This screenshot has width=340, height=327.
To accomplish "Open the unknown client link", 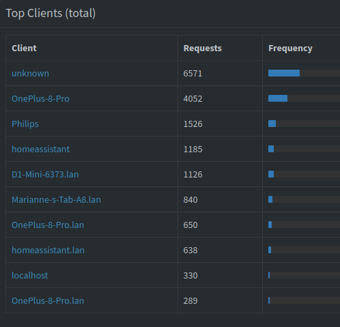I will pyautogui.click(x=30, y=73).
